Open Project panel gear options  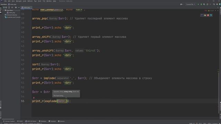pyautogui.click(x=16, y=8)
